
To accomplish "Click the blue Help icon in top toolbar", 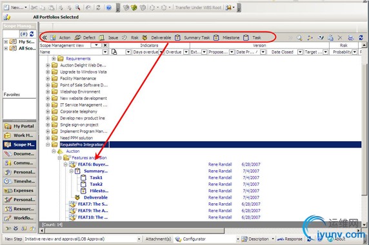I will pos(108,8).
